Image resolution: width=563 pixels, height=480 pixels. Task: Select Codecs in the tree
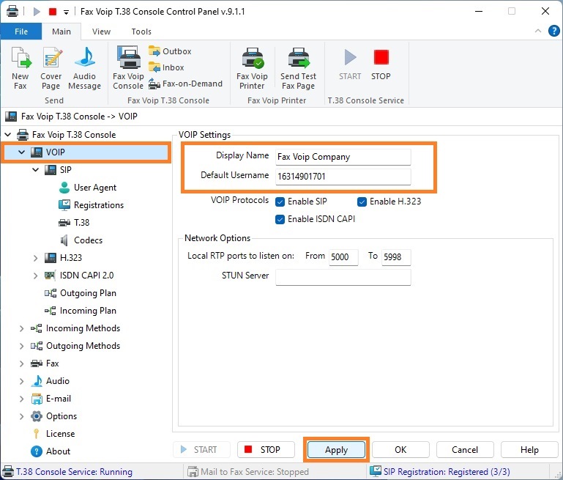click(x=81, y=240)
